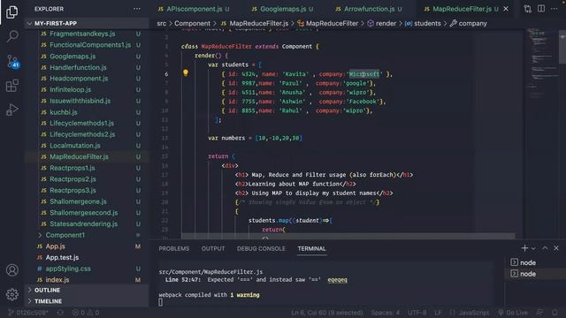This screenshot has height=318, width=566.
Task: Switch to Arrowfunction.js tab
Action: (368, 9)
